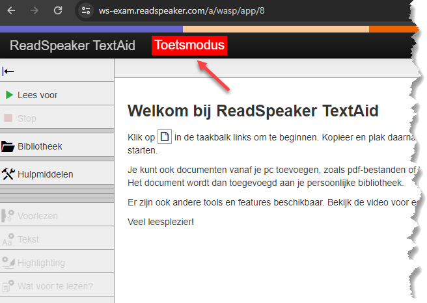Click the 'Veel leesplezier!' text

[161, 222]
